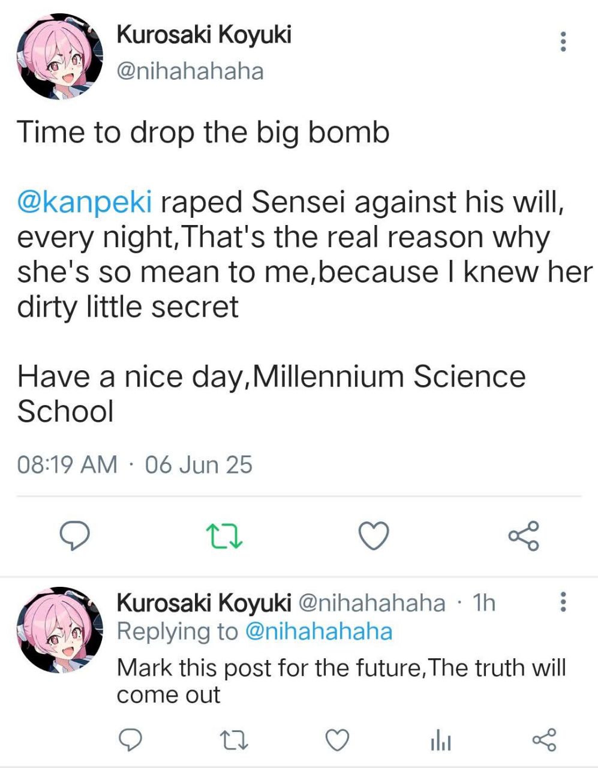Share the reply post via share icon
Viewport: 598px width, 768px height.
(x=544, y=740)
